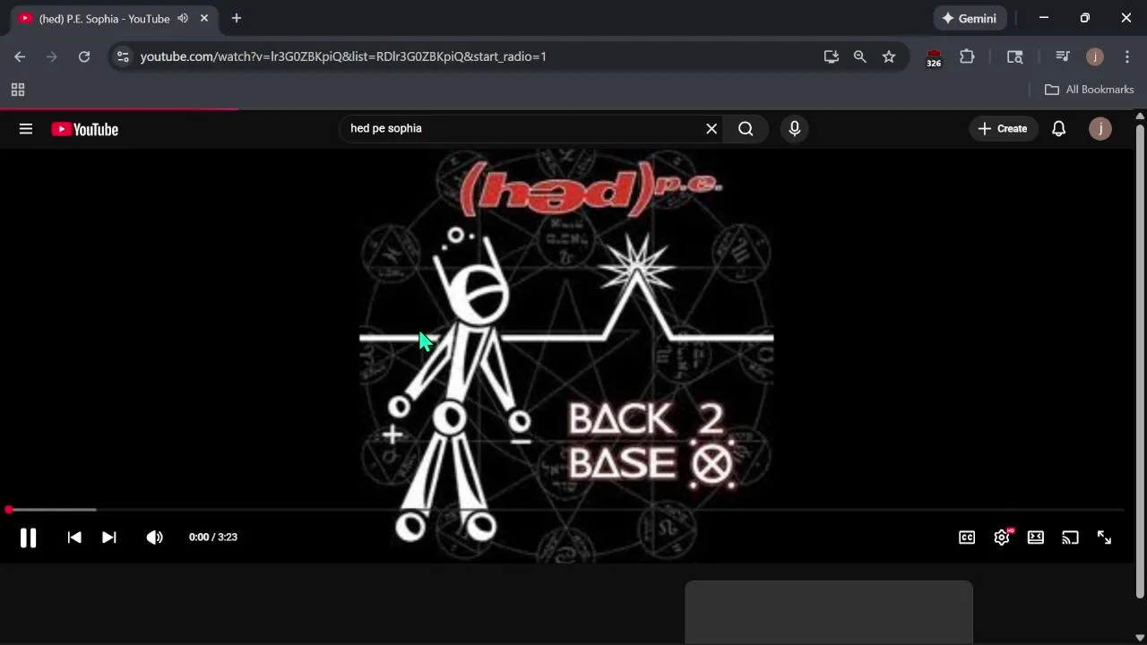Image resolution: width=1147 pixels, height=645 pixels.
Task: Open media controls in Chrome toolbar
Action: coord(1063,56)
